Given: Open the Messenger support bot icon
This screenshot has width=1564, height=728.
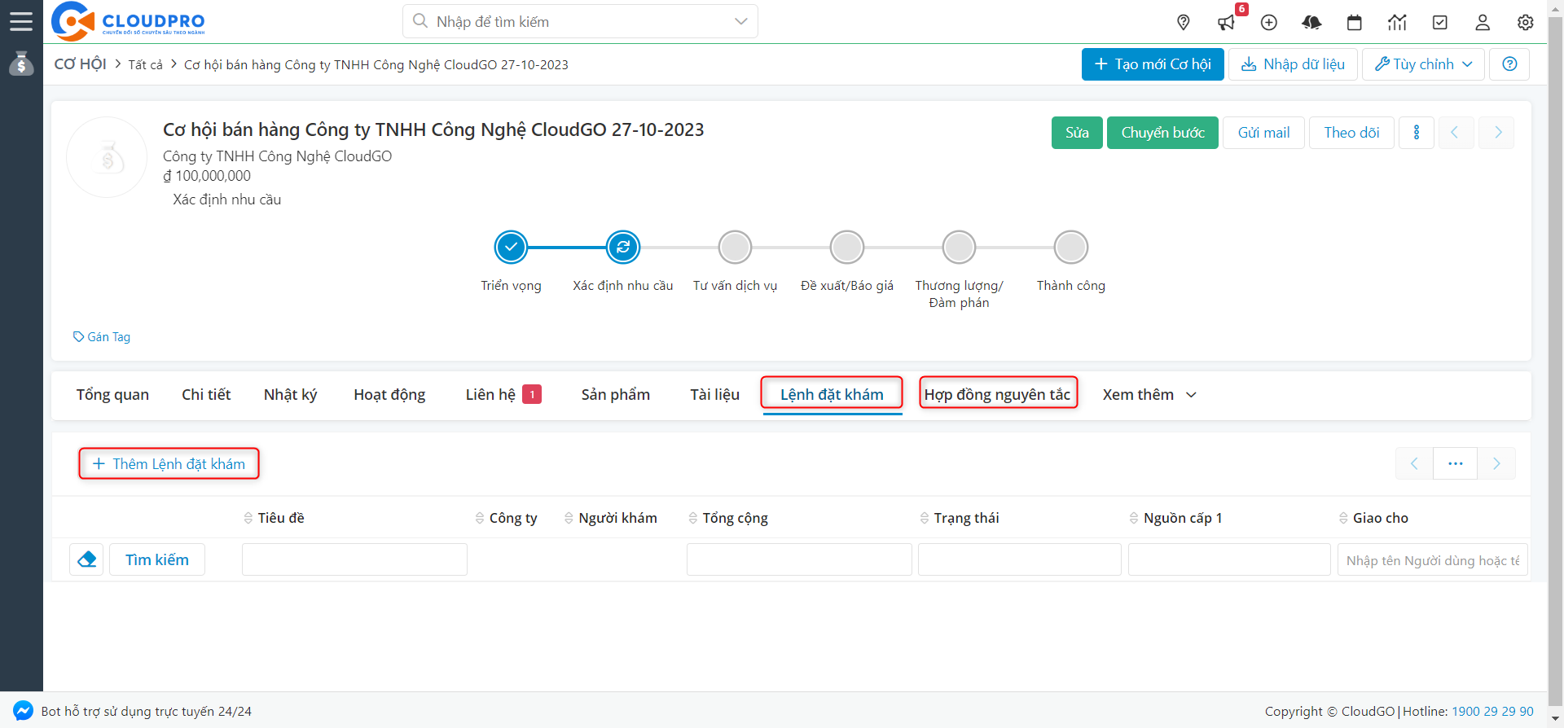Looking at the screenshot, I should pyautogui.click(x=23, y=711).
